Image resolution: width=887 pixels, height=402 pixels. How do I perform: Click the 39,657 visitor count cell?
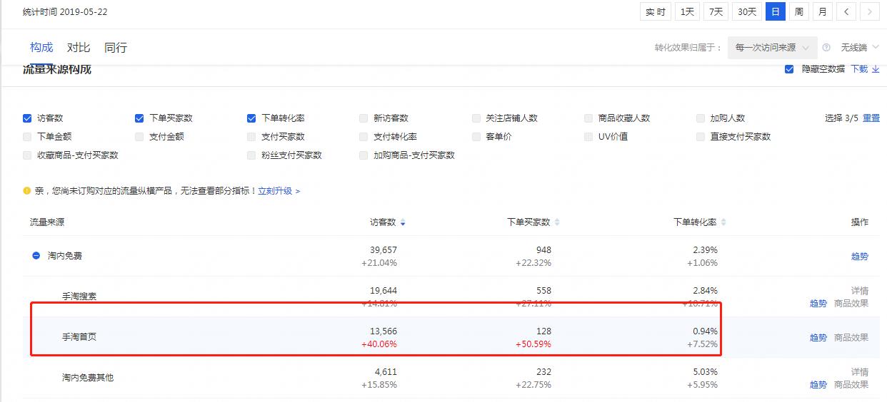(383, 250)
